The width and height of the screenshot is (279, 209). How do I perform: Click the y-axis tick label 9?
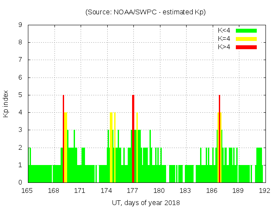pyautogui.click(x=20, y=25)
